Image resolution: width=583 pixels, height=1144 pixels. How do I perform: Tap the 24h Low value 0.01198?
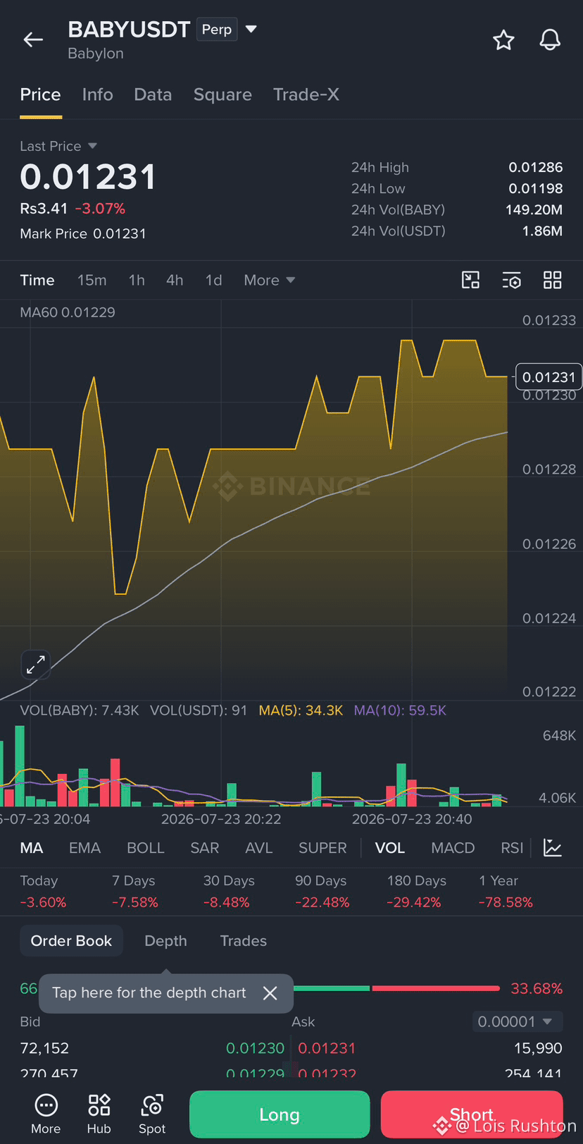(536, 189)
